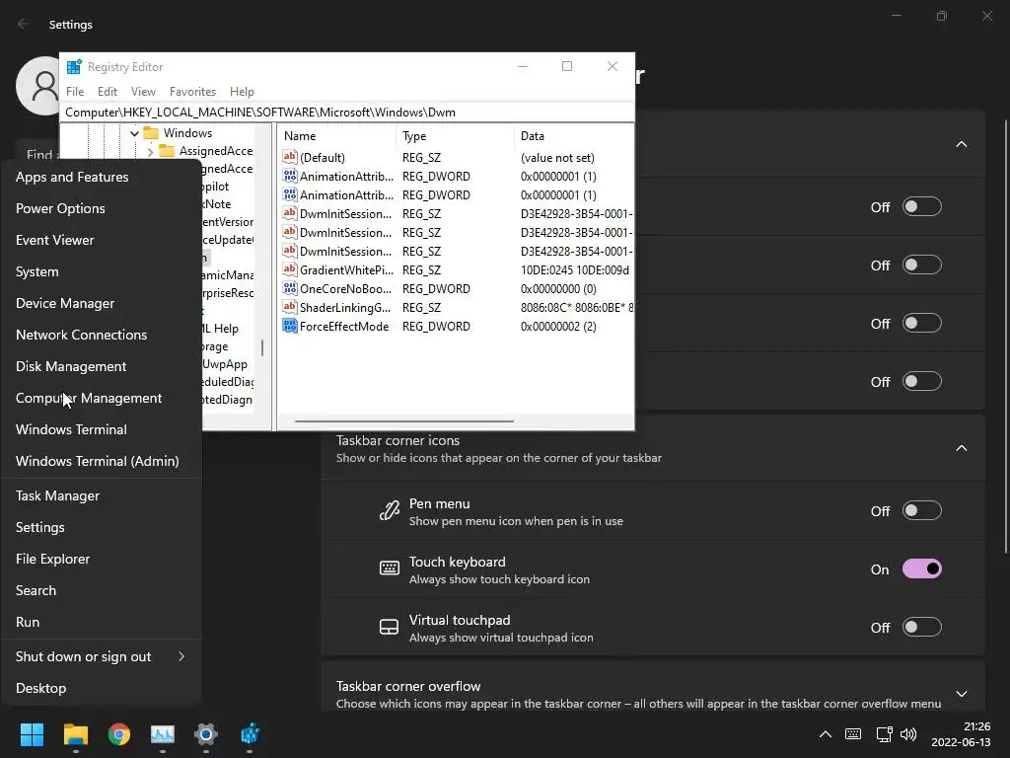Viewport: 1010px width, 758px height.
Task: Open the Favorites menu in Registry Editor
Action: point(192,92)
